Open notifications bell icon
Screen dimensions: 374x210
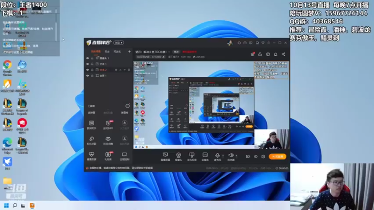pos(275,54)
